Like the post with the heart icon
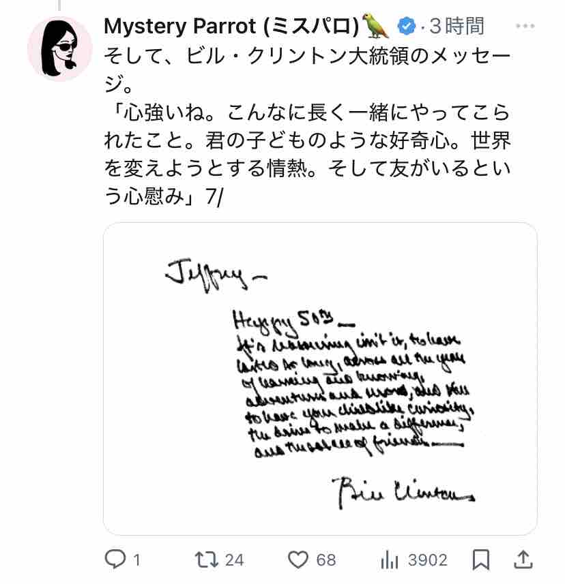Screen dimensions: 565x584 point(298,559)
